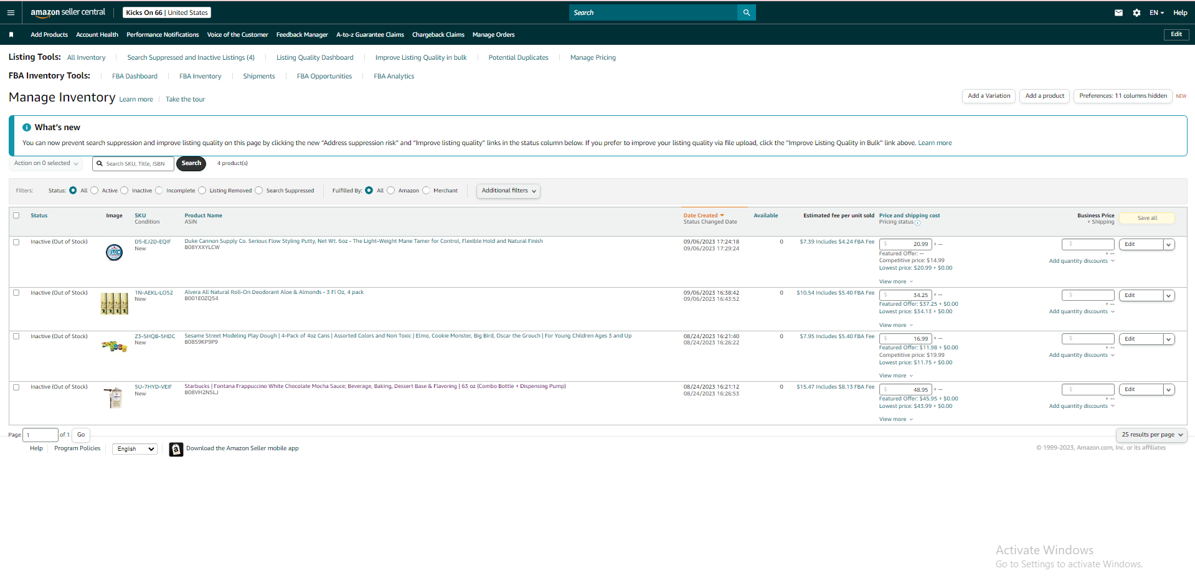Click the inventory Search button
The height and width of the screenshot is (586, 1195).
[191, 164]
